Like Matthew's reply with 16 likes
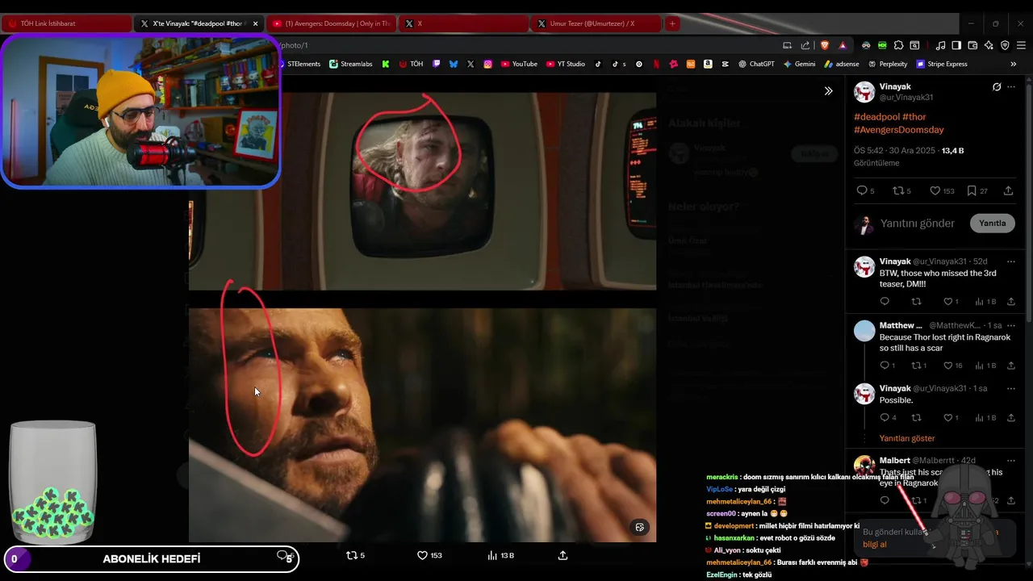This screenshot has width=1033, height=581. tap(952, 366)
